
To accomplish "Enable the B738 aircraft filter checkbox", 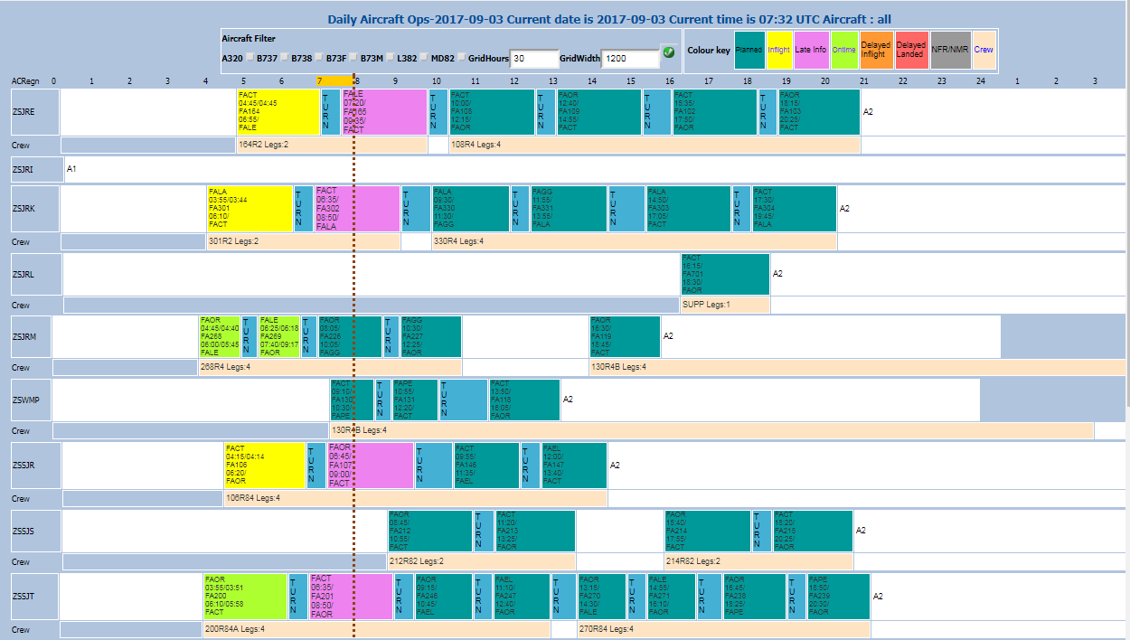I will [319, 58].
